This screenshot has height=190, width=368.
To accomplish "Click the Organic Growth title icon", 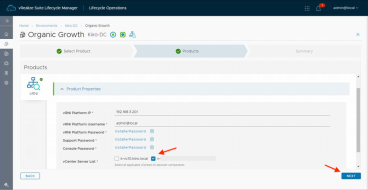I will [22, 35].
